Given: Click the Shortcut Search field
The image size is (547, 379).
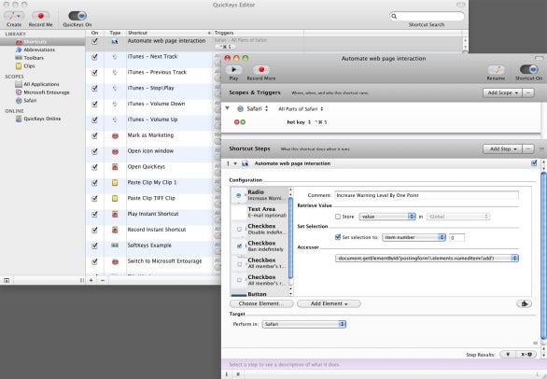Looking at the screenshot, I should click(427, 16).
